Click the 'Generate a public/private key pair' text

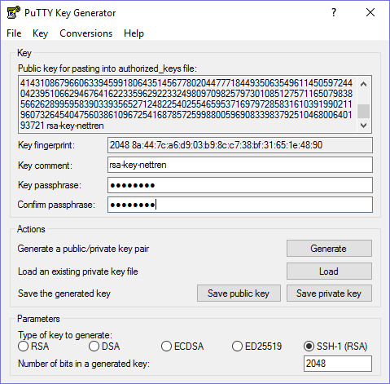(x=83, y=249)
